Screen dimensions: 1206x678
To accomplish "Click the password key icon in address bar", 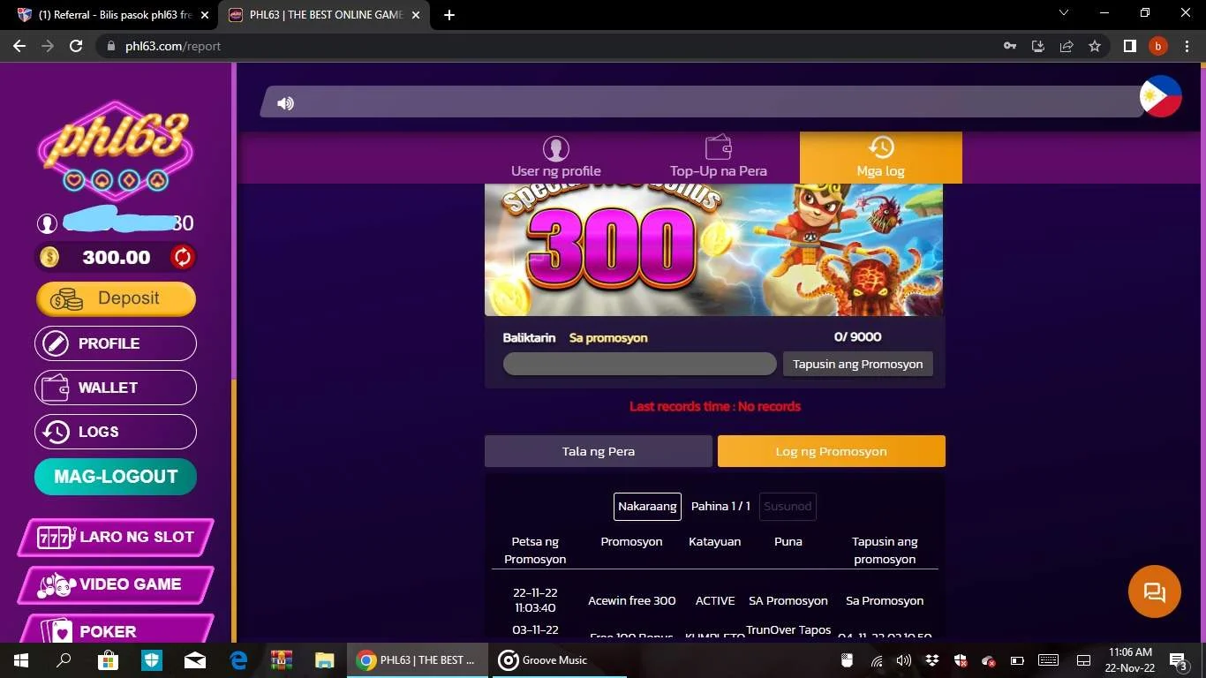I will 1010,46.
